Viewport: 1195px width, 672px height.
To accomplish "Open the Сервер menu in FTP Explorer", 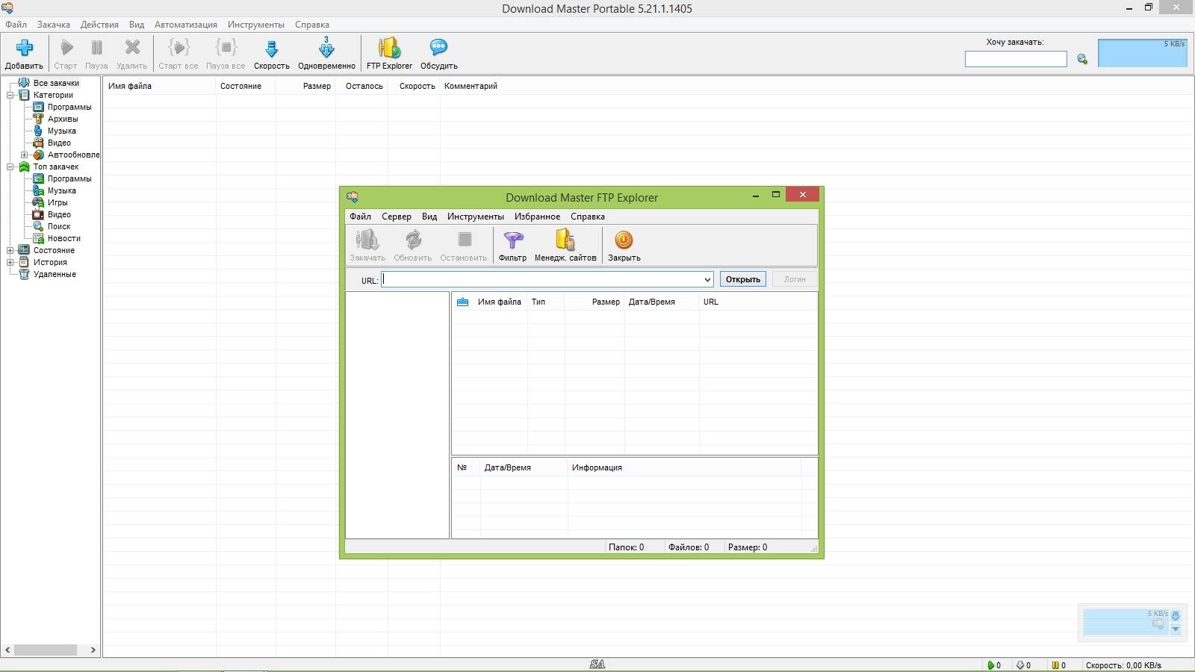I will tap(397, 217).
